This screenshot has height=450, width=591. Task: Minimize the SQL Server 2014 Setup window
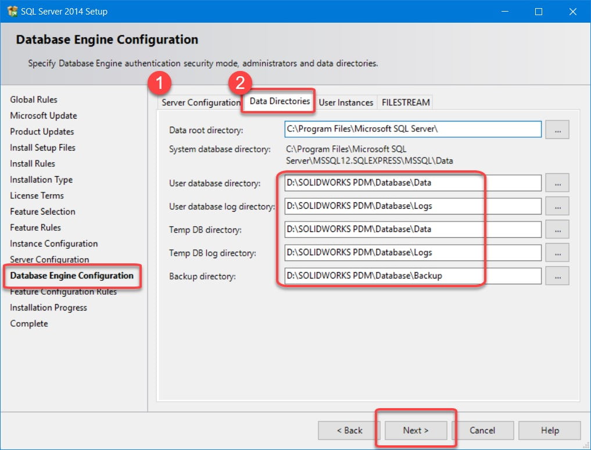(x=505, y=11)
